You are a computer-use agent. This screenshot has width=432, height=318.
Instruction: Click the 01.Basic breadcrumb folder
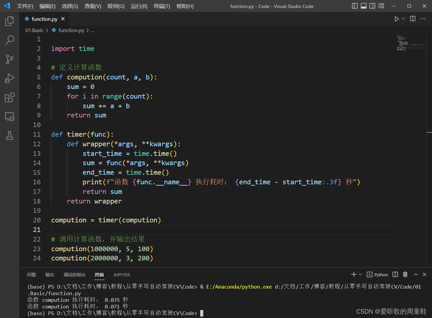[x=34, y=30]
